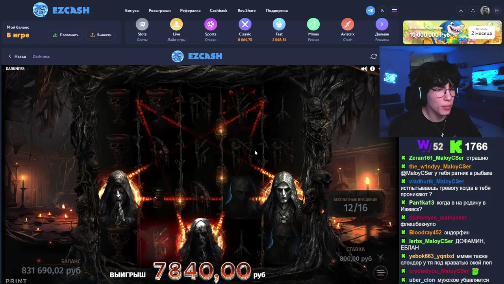This screenshot has width=504, height=284.
Task: Click the win amount 7840,00
Action: [x=202, y=271]
